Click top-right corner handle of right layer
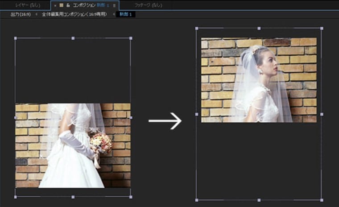 coord(322,29)
